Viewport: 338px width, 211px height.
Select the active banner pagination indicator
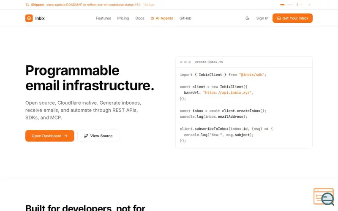pyautogui.click(x=282, y=5)
